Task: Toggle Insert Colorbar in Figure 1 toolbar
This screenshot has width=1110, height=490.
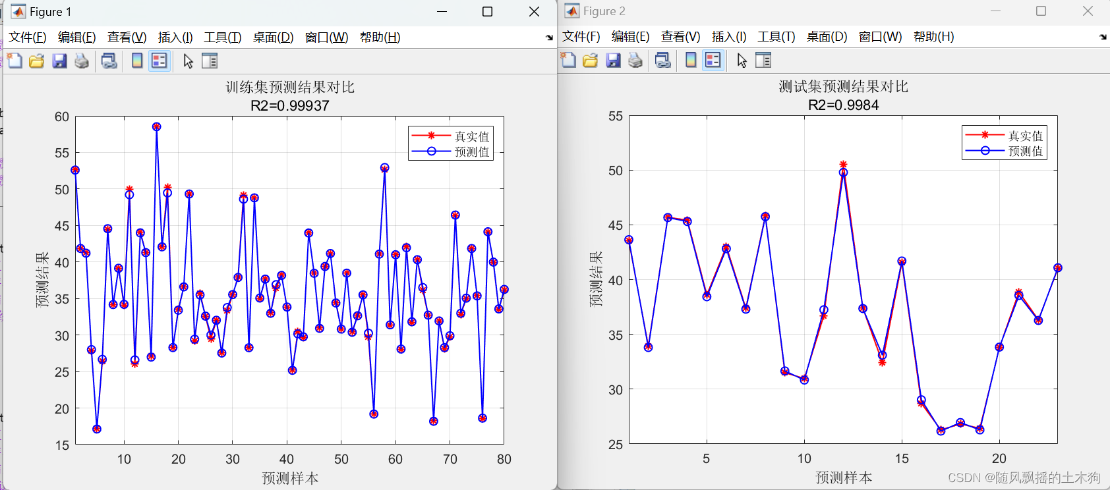Action: (137, 61)
